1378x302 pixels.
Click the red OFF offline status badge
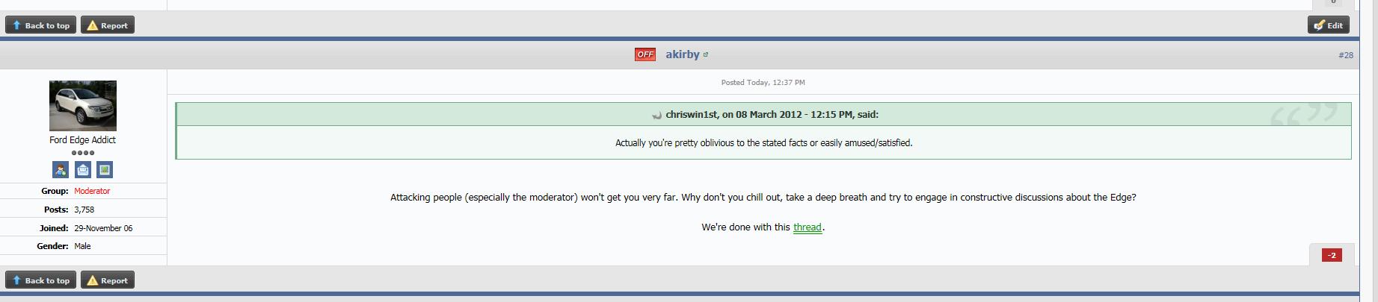click(x=645, y=54)
